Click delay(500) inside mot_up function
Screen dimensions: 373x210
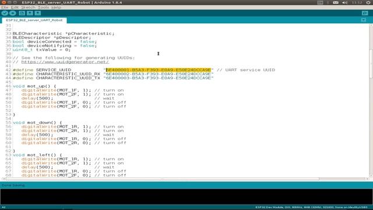37,99
